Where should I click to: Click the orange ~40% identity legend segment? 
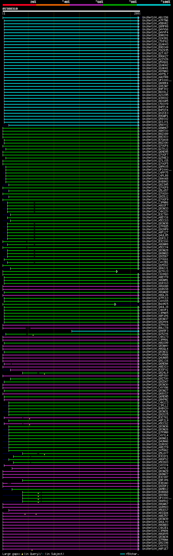53,5
